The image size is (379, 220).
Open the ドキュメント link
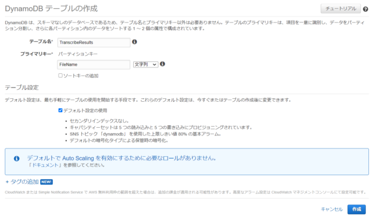click(45, 165)
